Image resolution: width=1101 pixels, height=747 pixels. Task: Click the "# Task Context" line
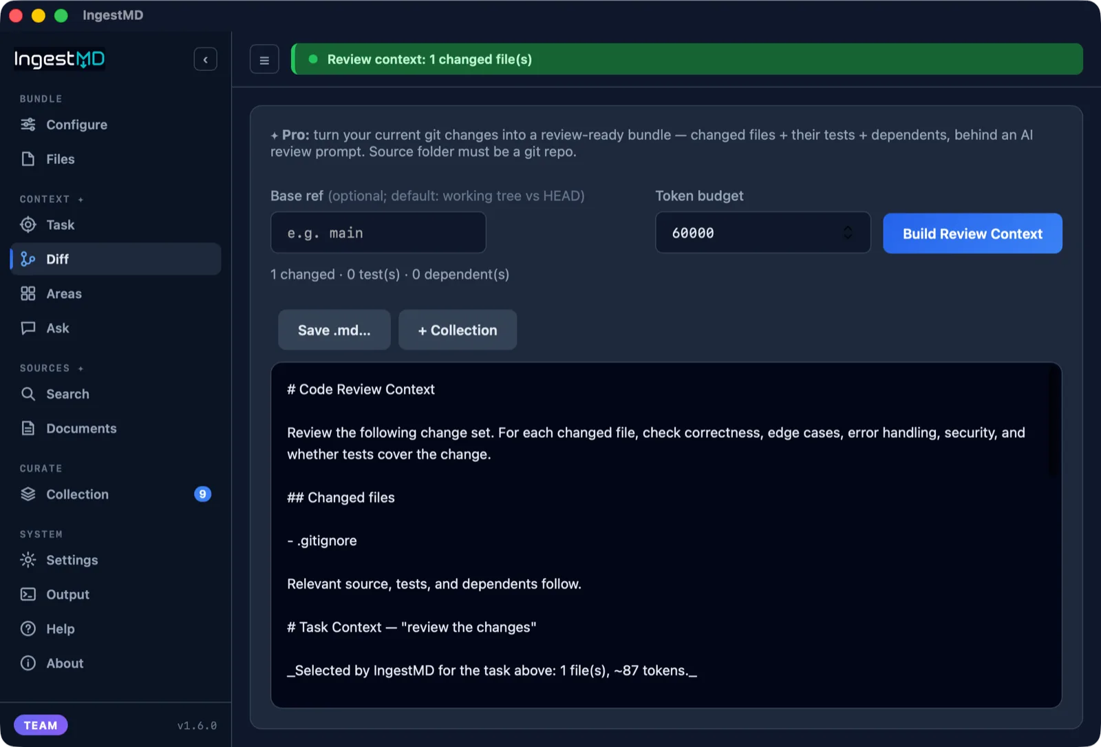pos(411,627)
